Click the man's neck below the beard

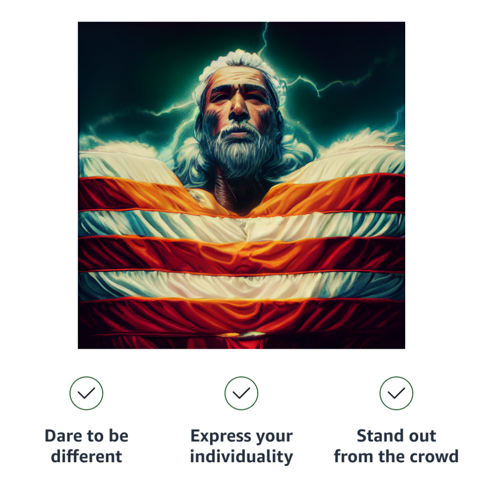click(236, 193)
